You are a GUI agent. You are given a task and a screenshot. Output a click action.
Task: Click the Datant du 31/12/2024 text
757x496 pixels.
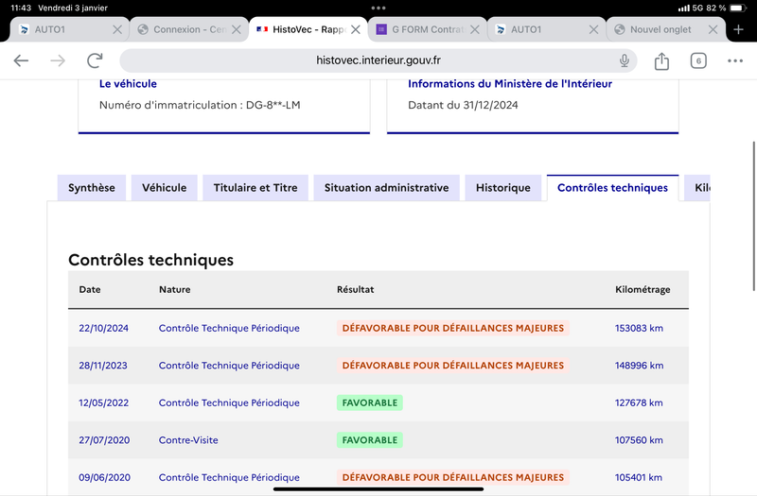463,105
